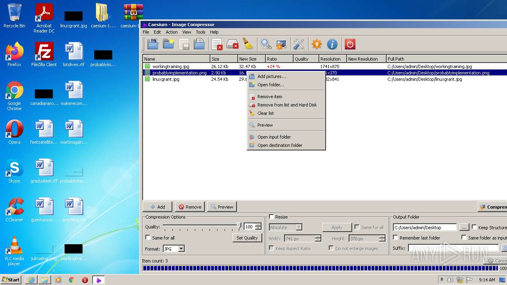The height and width of the screenshot is (285, 507).
Task: Click the Add pictures toolbar icon
Action: point(152,44)
